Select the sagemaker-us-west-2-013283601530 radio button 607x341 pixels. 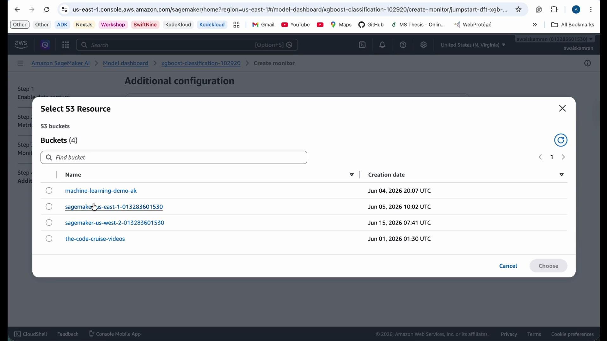(x=49, y=223)
